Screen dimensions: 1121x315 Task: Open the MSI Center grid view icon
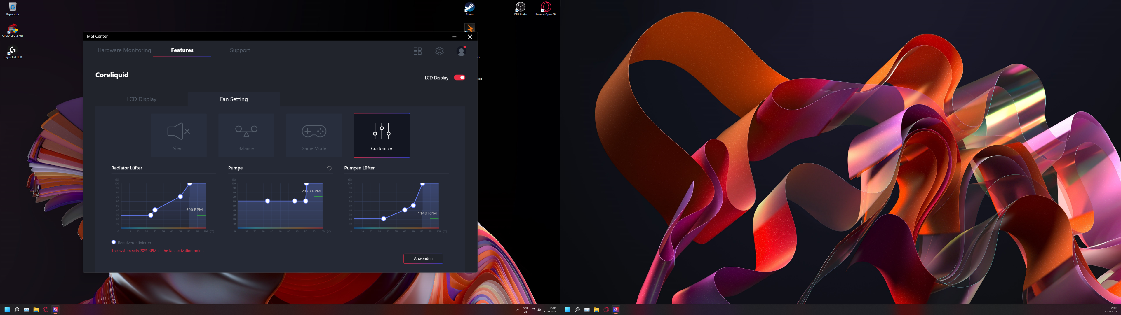tap(417, 51)
